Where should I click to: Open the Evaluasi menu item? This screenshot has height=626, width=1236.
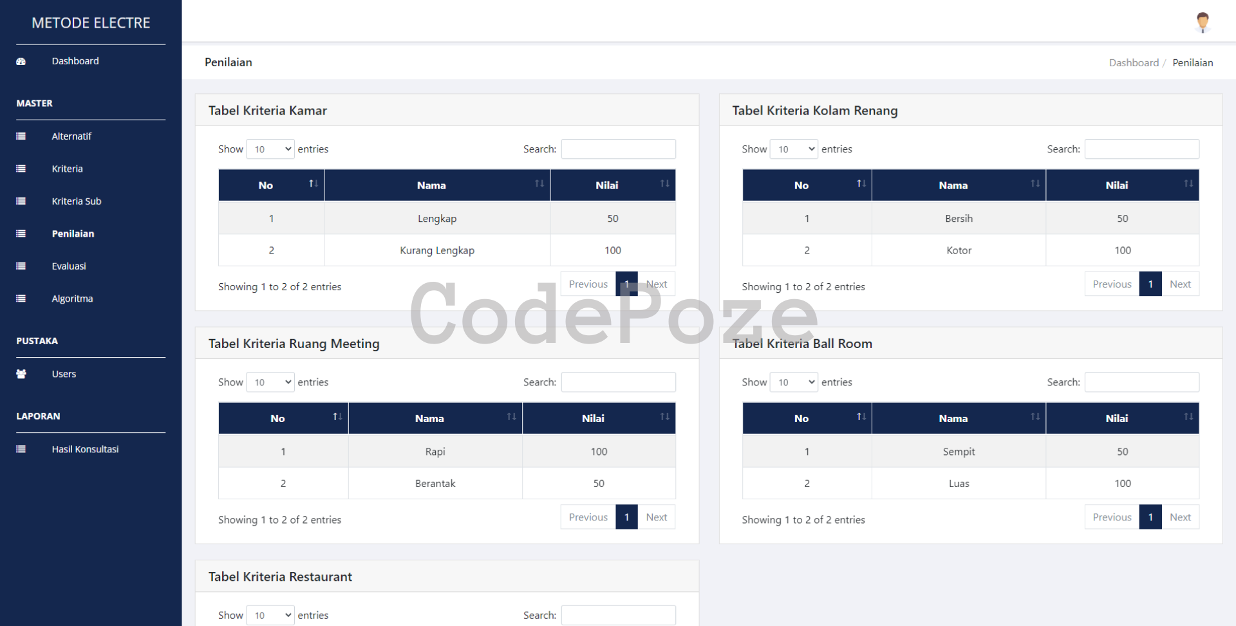[x=69, y=266]
